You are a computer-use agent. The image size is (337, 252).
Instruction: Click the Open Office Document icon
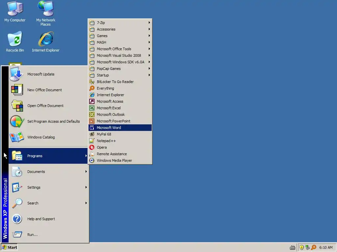click(x=17, y=106)
